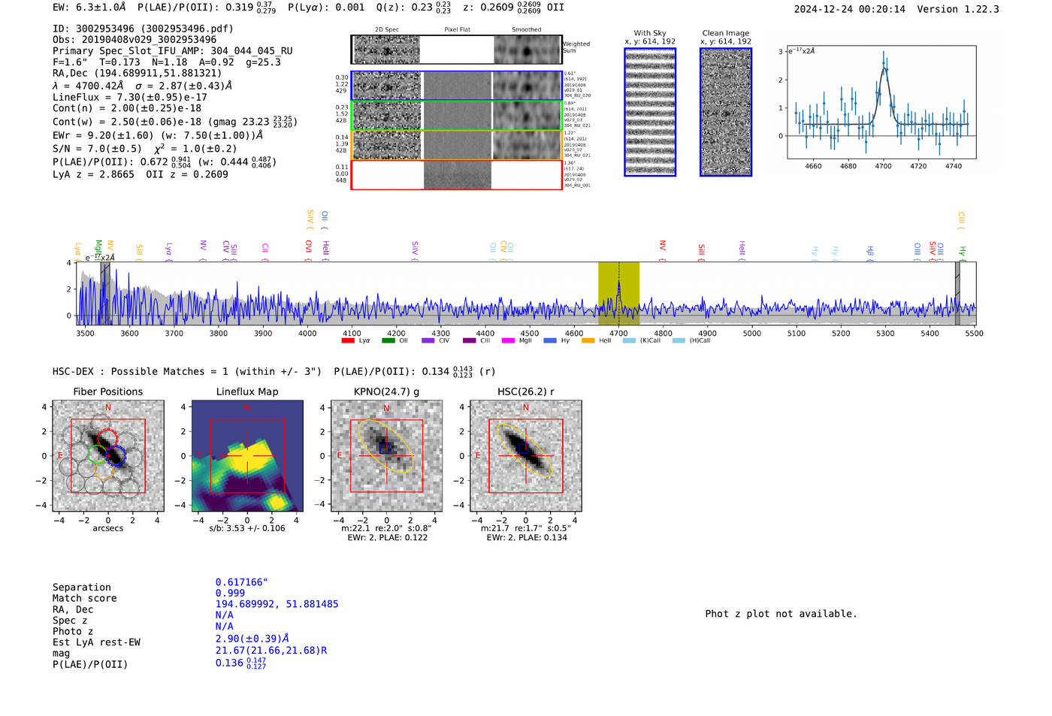Viewport: 1052px width, 716px height.
Task: Click the green OII legend swatch
Action: [388, 340]
